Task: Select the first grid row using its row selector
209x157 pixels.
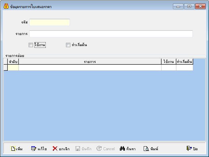Action: point(6,68)
